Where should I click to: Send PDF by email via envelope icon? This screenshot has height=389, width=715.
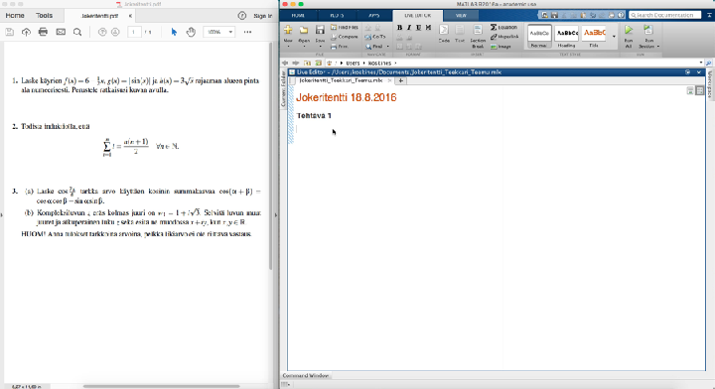[61, 32]
